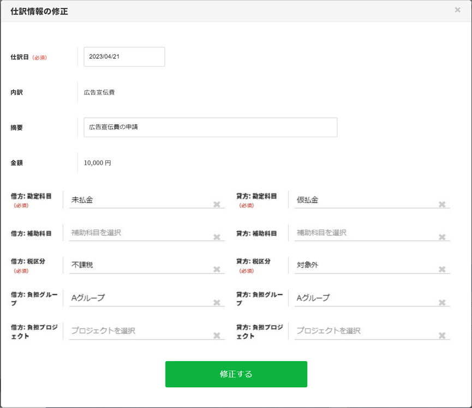Clear the credit account 仮払金 with its x icon
The image size is (472, 408).
tap(442, 205)
